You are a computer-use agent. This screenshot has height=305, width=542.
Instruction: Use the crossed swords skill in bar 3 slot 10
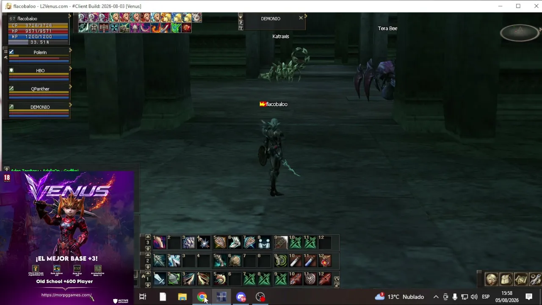(296, 242)
